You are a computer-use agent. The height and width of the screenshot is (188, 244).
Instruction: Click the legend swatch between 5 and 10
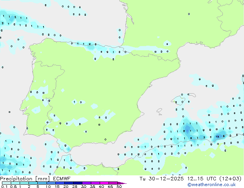(42, 183)
